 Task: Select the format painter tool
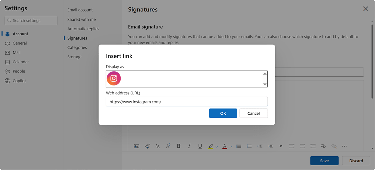tap(147, 146)
